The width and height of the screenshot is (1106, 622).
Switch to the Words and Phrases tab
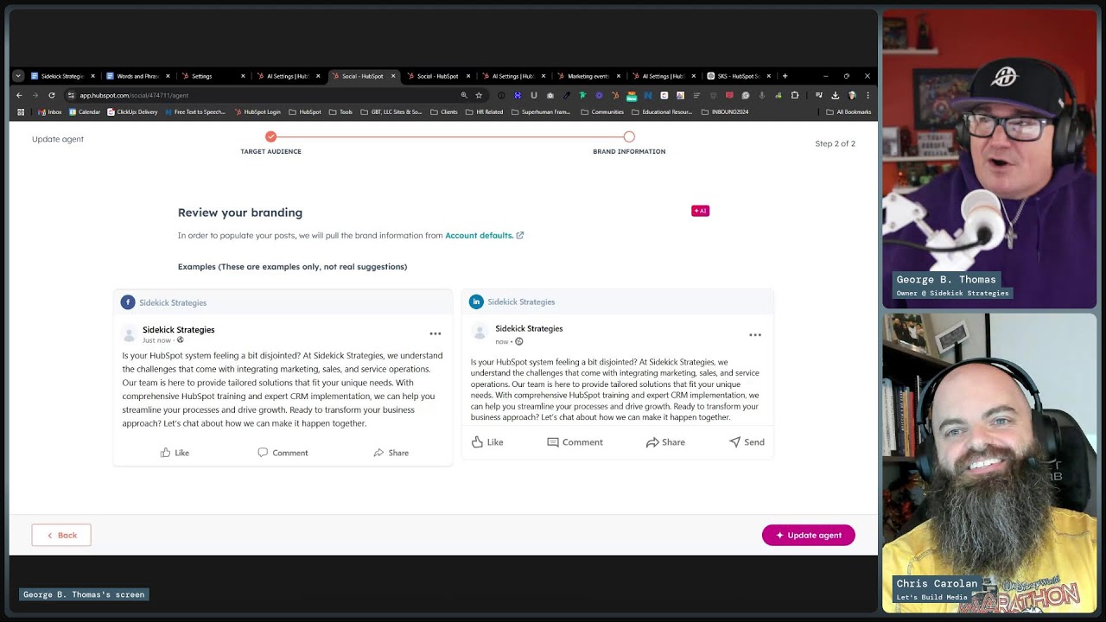(137, 76)
